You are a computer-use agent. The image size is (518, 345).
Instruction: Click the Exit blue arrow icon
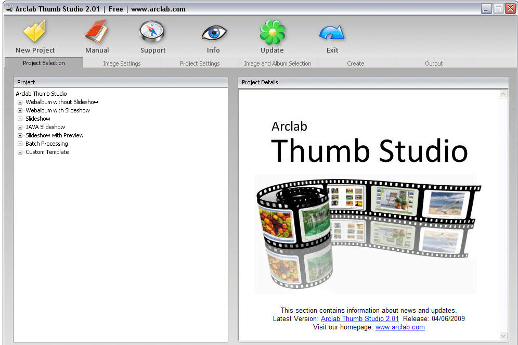point(332,33)
